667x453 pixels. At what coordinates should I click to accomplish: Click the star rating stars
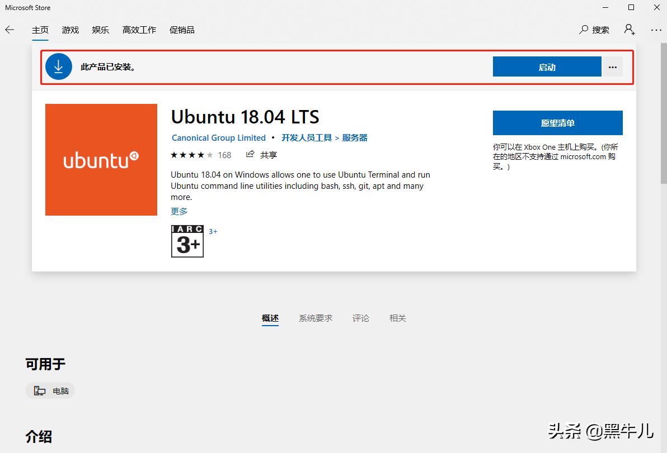coord(190,154)
